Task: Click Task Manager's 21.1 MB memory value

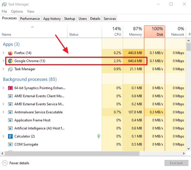Action: [136, 69]
